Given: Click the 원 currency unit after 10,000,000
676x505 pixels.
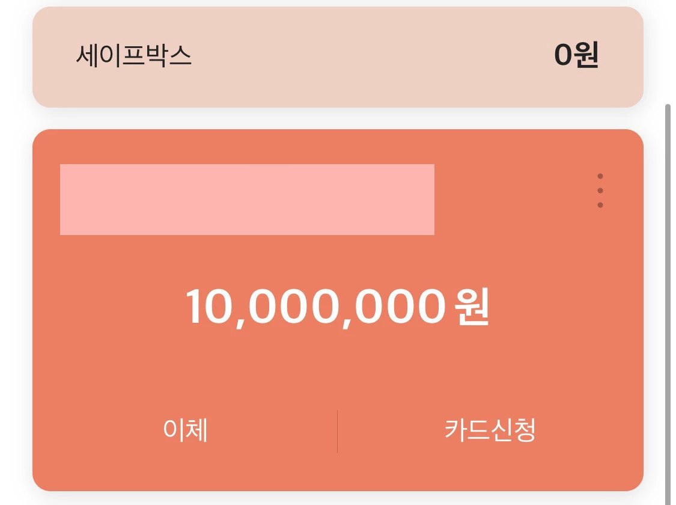Looking at the screenshot, I should (x=474, y=307).
